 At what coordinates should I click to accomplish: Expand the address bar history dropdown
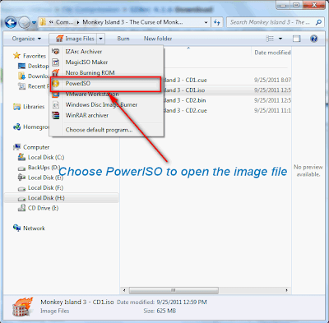pos(206,22)
